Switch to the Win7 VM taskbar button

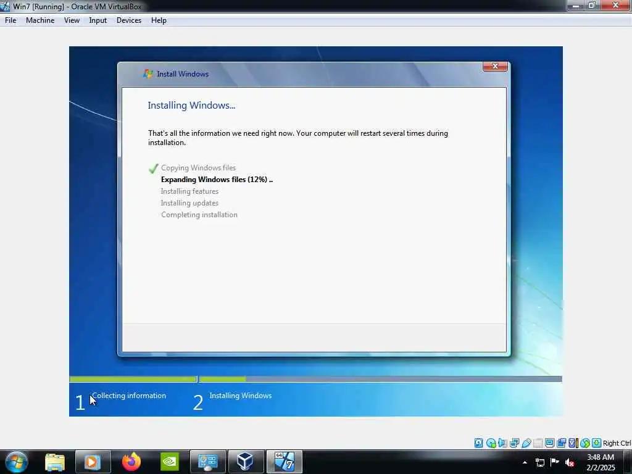(x=284, y=462)
